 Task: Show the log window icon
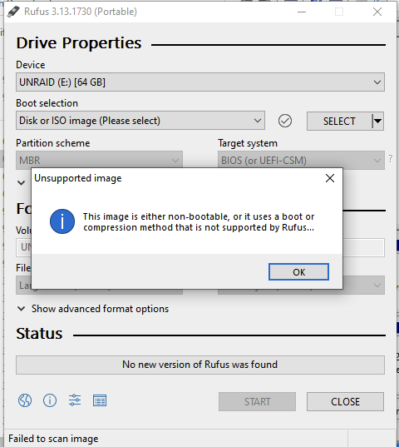(100, 400)
